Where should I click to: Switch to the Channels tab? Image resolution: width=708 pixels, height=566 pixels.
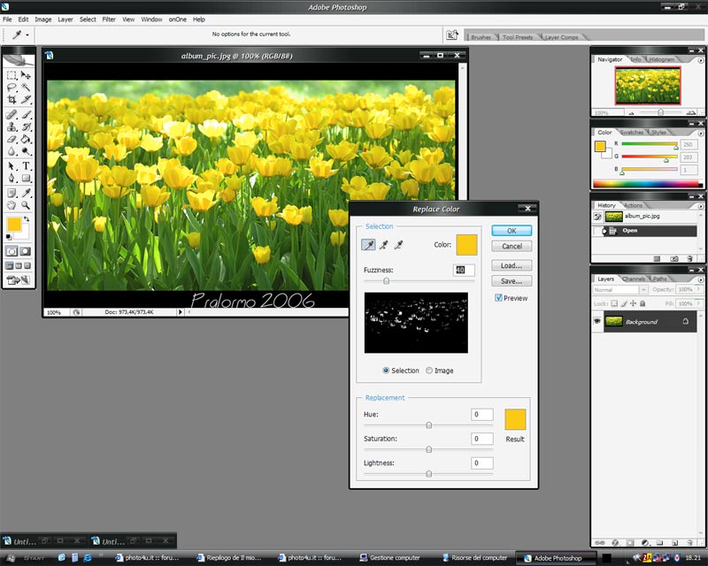[x=633, y=279]
